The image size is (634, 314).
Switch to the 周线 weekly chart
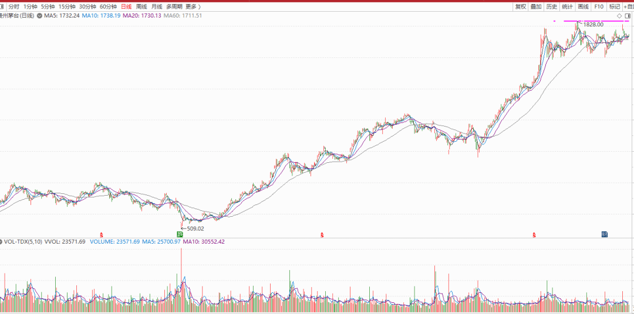click(x=141, y=7)
